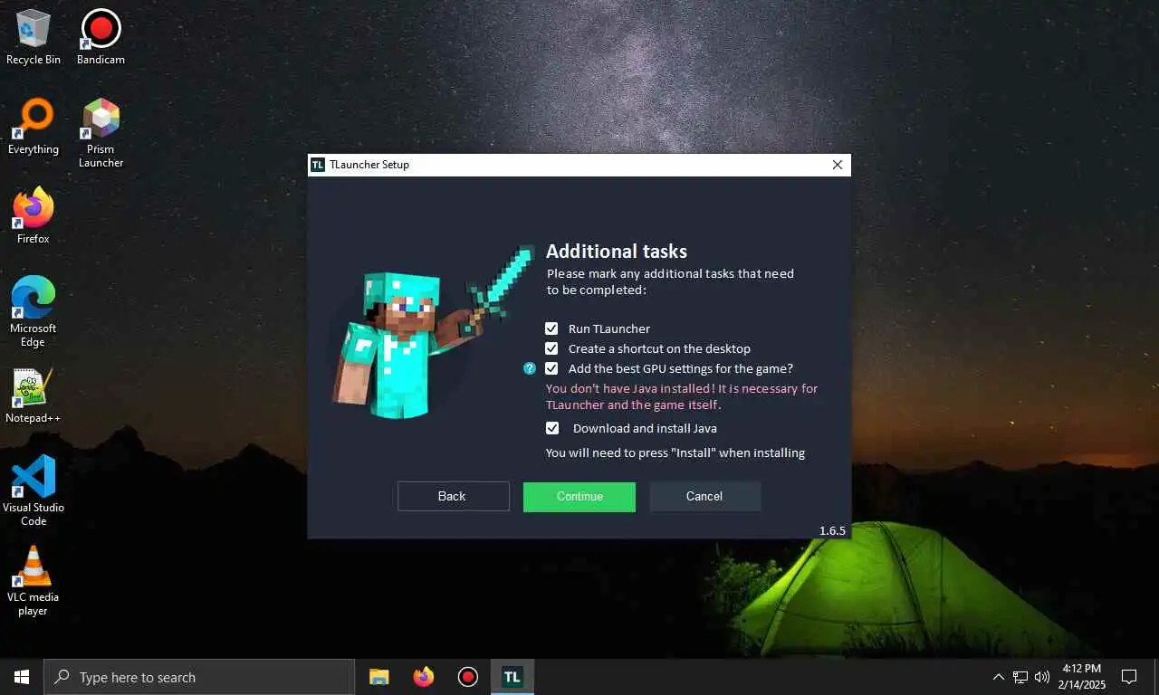The image size is (1159, 695).
Task: Open the Windows Start menu
Action: click(x=22, y=677)
